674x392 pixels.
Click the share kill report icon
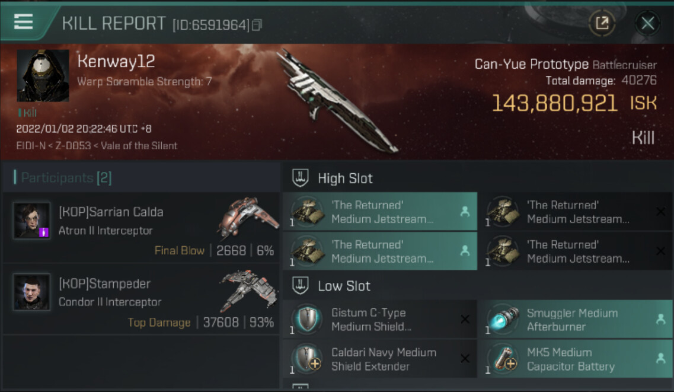pyautogui.click(x=602, y=23)
